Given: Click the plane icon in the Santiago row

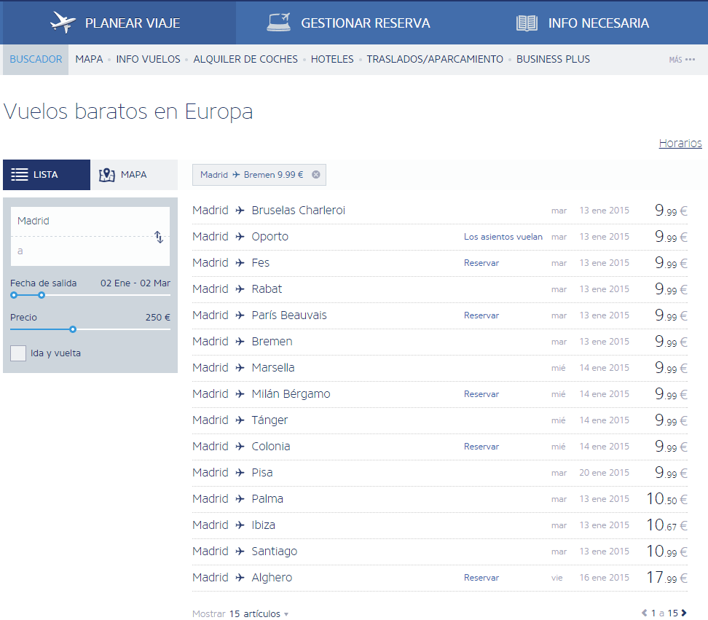Looking at the screenshot, I should (240, 551).
